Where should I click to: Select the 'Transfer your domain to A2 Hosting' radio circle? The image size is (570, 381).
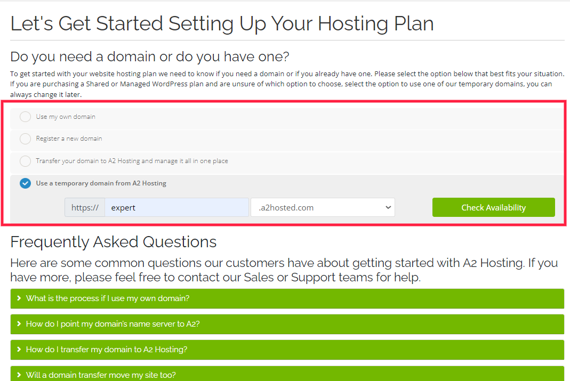[x=25, y=161]
